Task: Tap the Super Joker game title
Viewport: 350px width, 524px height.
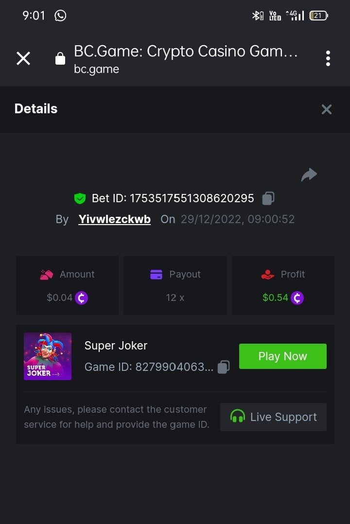Action: tap(116, 346)
